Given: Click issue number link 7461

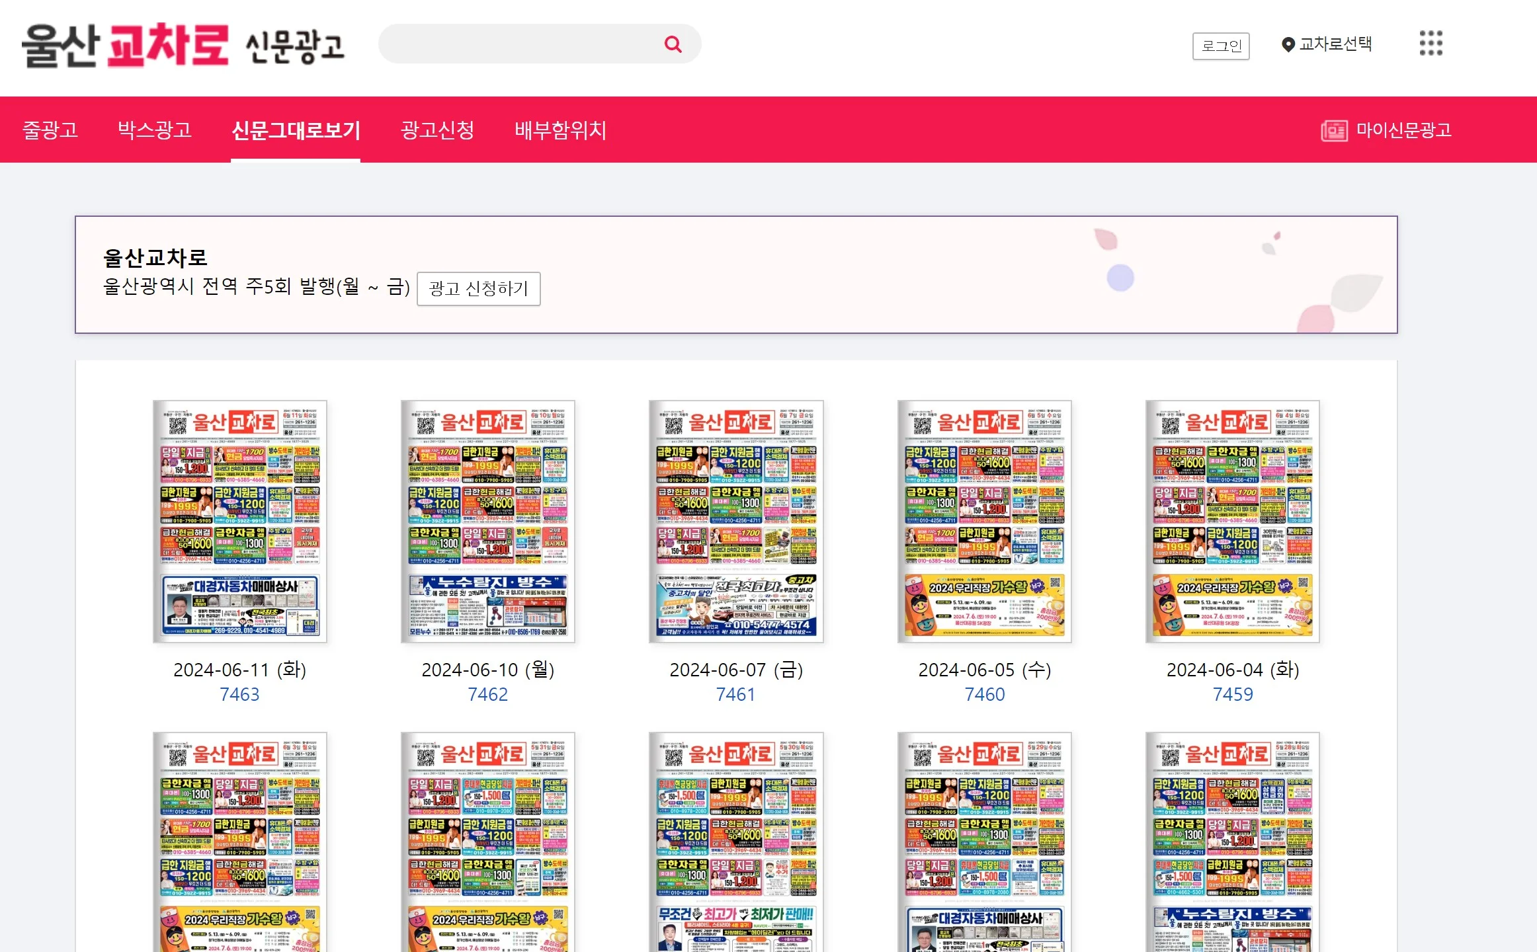Looking at the screenshot, I should click(735, 694).
